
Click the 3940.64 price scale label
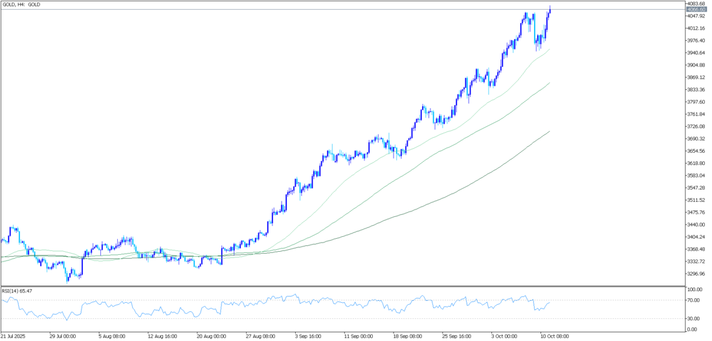[696, 53]
